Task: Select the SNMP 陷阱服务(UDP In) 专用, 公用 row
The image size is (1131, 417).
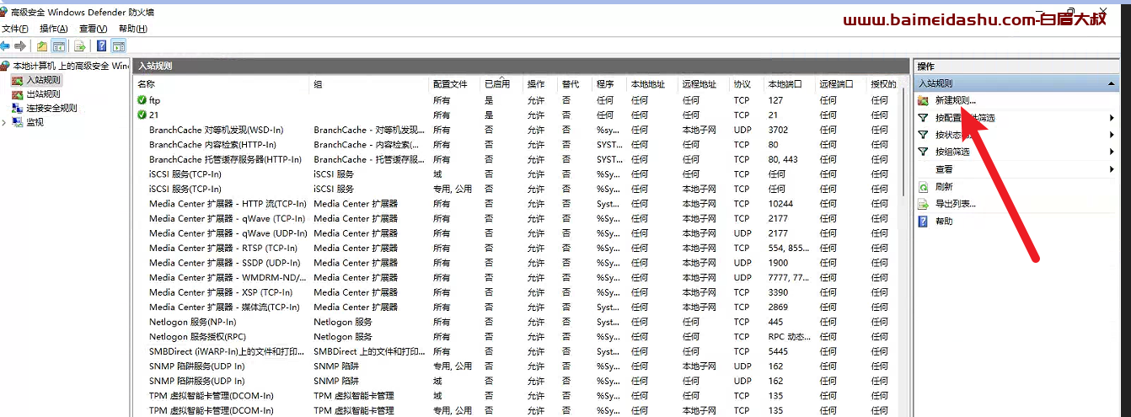Action: pos(517,366)
